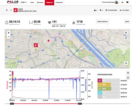
Task: Zoom out on the map
Action: [9, 37]
